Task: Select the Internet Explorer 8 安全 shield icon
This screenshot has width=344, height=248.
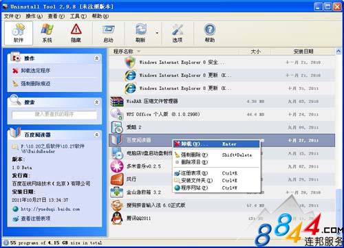Action: [130, 62]
